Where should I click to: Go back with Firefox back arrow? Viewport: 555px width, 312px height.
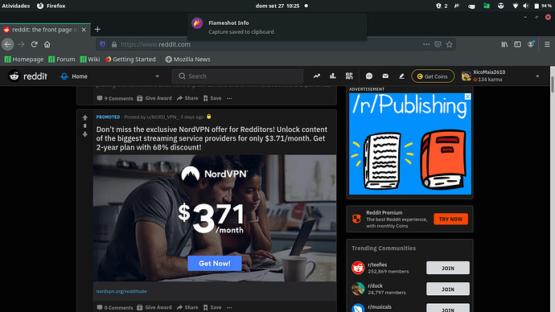tap(8, 44)
